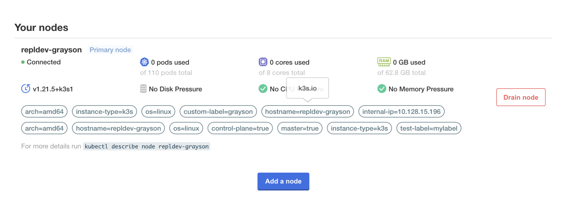Click the internal-ip=10.128.15.196 label
The image size is (578, 213).
tap(401, 112)
